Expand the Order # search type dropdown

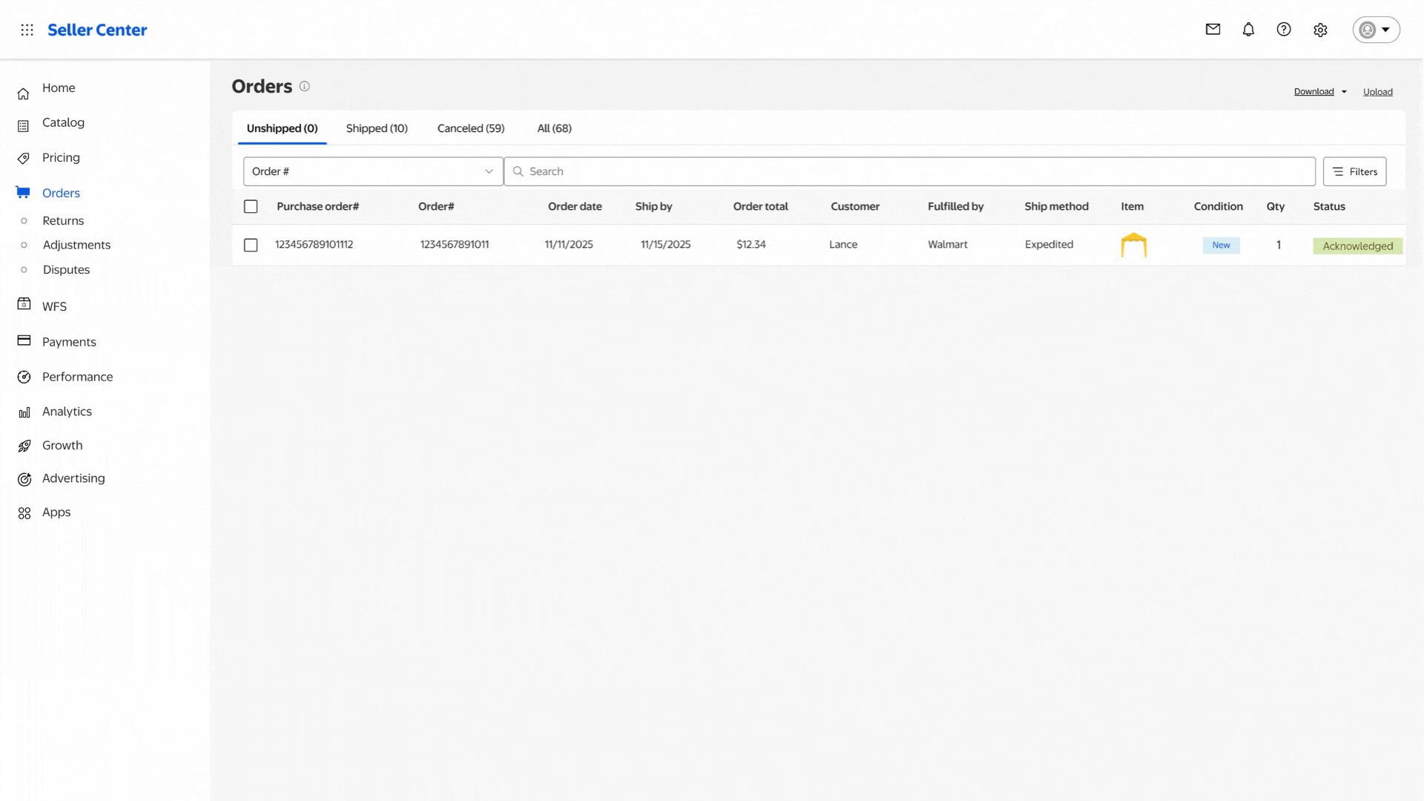click(x=373, y=171)
